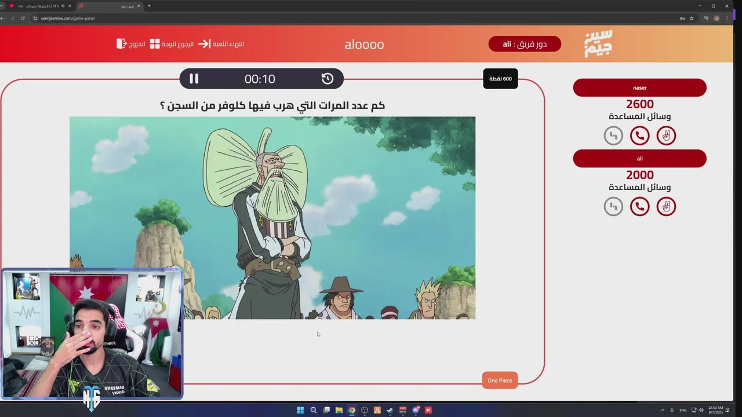This screenshot has width=742, height=417.
Task: Click naser's score 2600
Action: point(639,104)
